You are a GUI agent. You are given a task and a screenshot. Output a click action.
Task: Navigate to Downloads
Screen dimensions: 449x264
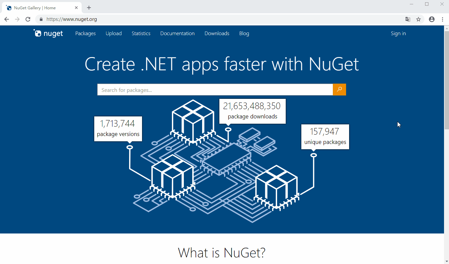tap(217, 33)
